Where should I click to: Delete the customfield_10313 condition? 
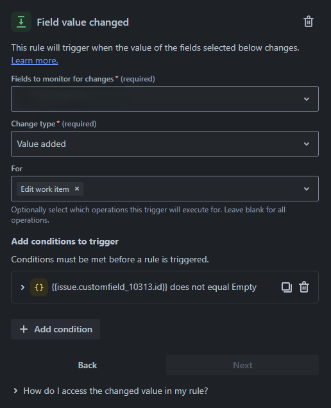[304, 287]
